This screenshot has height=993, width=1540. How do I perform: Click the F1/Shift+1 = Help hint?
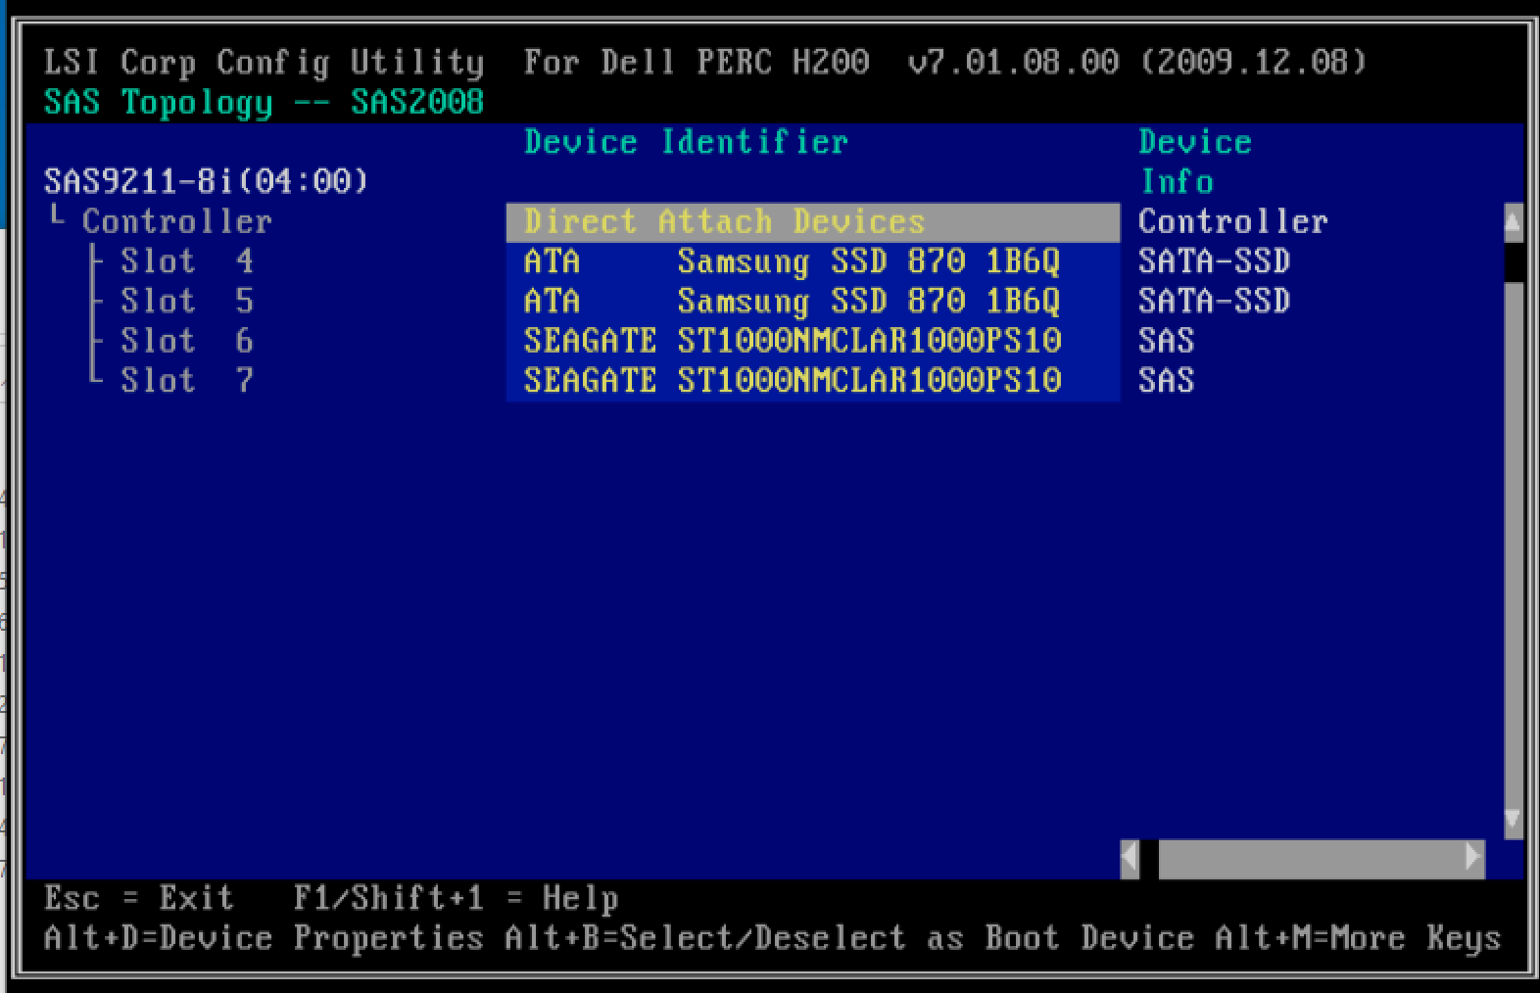pos(456,898)
